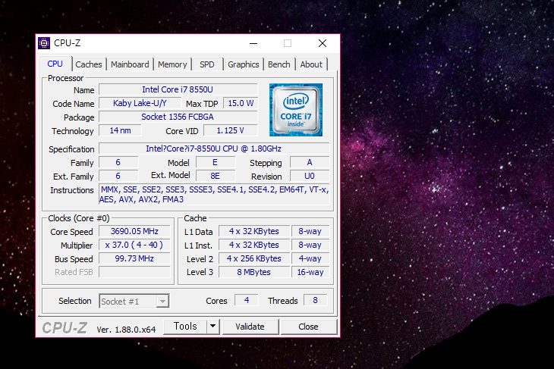Switch to the Caches tab
Viewport: 554px width, 369px height.
tap(88, 64)
